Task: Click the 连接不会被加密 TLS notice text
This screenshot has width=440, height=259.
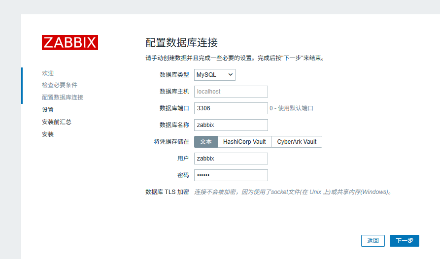Action: click(293, 192)
